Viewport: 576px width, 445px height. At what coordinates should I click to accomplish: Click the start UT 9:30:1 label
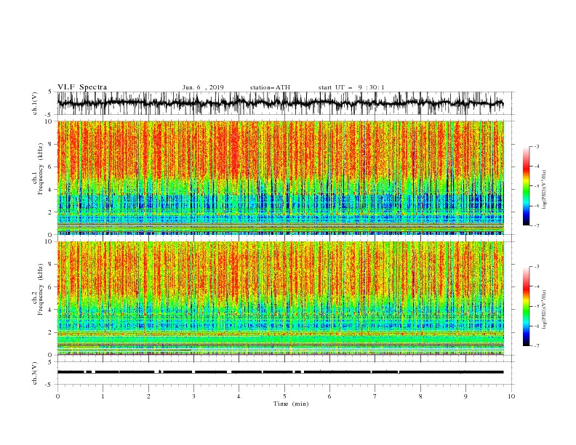351,87
